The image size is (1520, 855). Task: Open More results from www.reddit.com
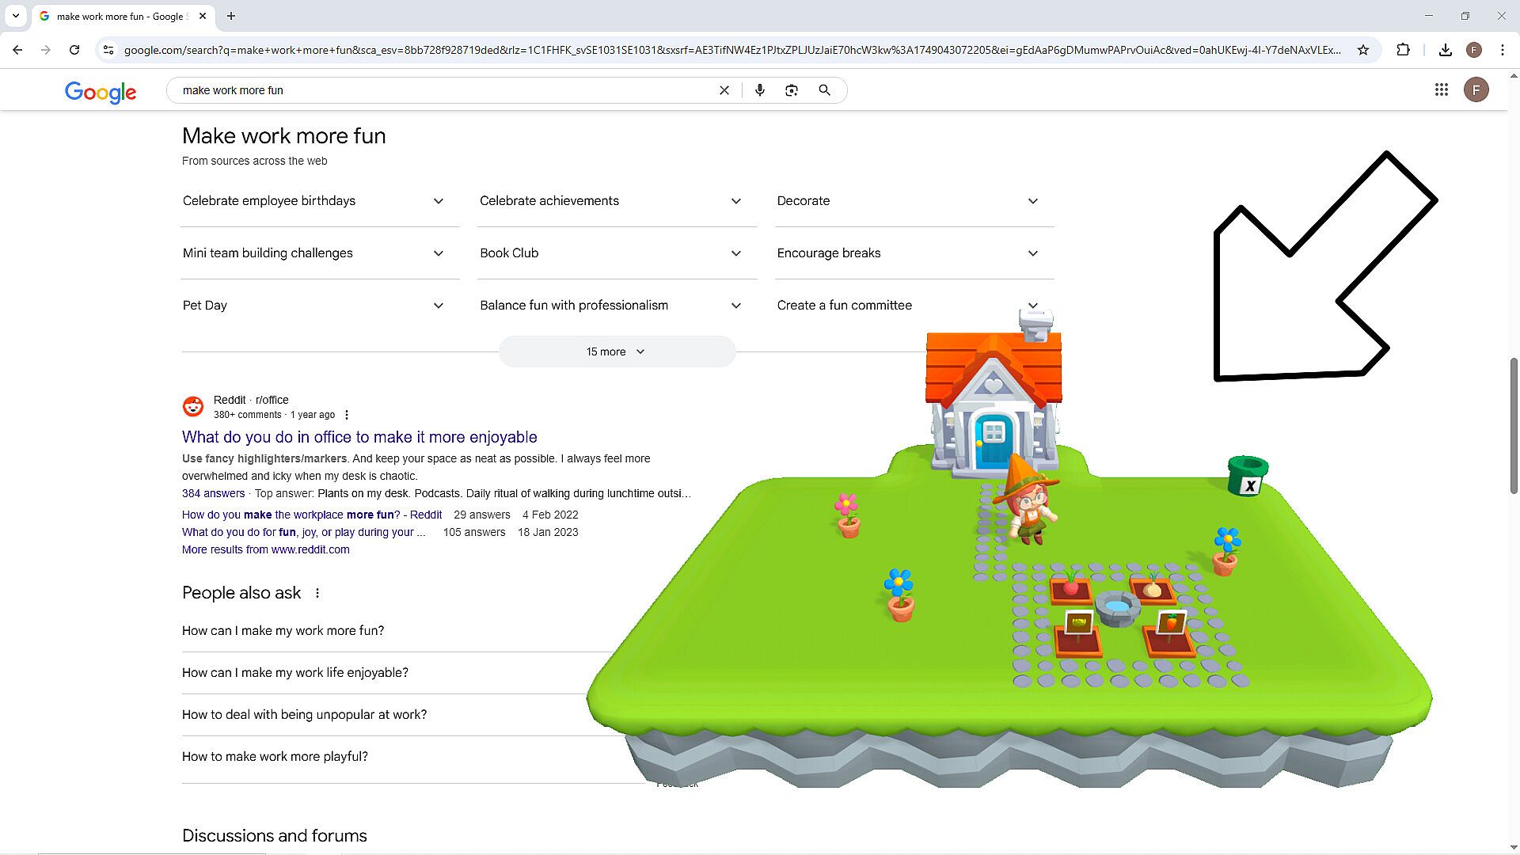265,549
